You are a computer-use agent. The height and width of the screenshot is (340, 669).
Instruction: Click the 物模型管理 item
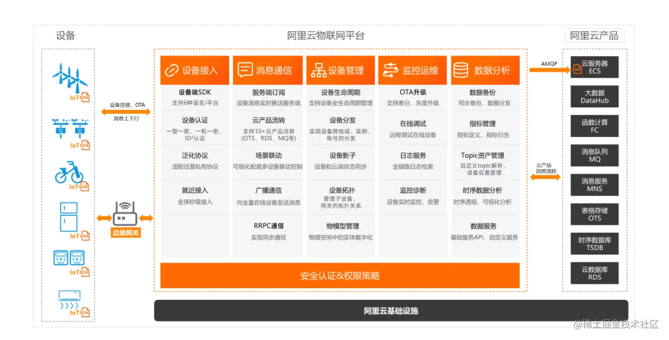point(342,226)
